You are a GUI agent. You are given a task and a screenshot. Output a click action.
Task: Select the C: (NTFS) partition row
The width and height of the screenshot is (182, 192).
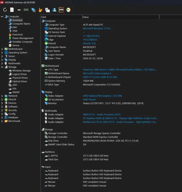click(x=77, y=156)
